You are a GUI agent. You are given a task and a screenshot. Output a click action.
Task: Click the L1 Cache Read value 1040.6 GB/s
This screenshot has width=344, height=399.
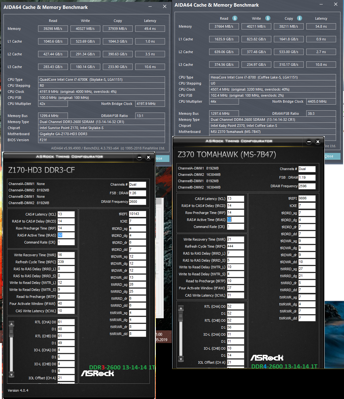tap(53, 41)
